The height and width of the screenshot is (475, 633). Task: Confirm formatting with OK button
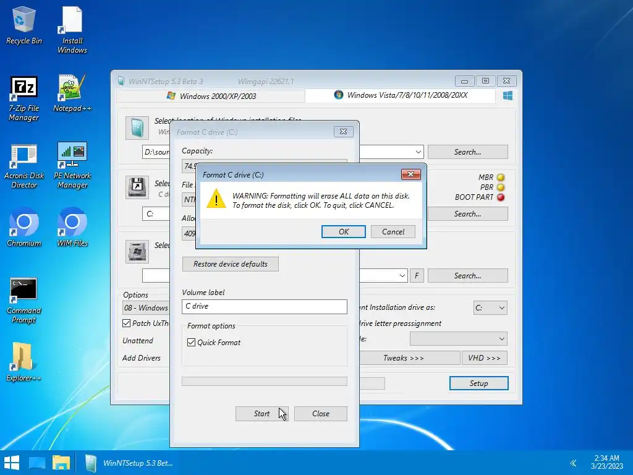[x=344, y=232]
